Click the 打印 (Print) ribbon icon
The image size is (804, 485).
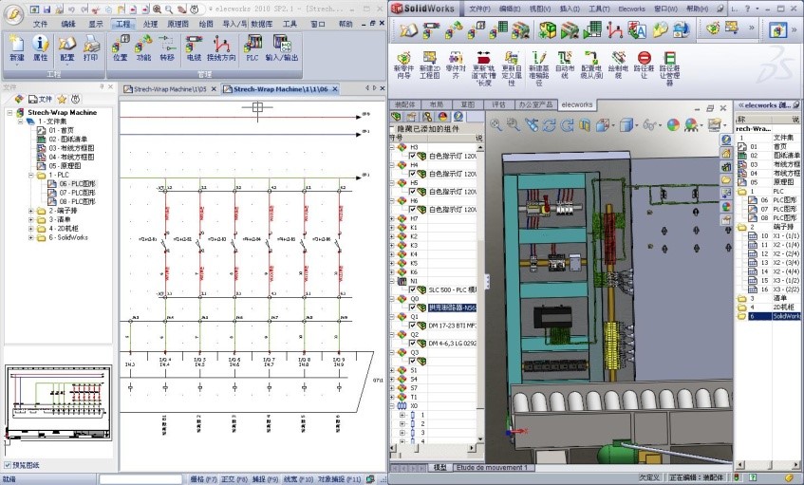(x=91, y=48)
